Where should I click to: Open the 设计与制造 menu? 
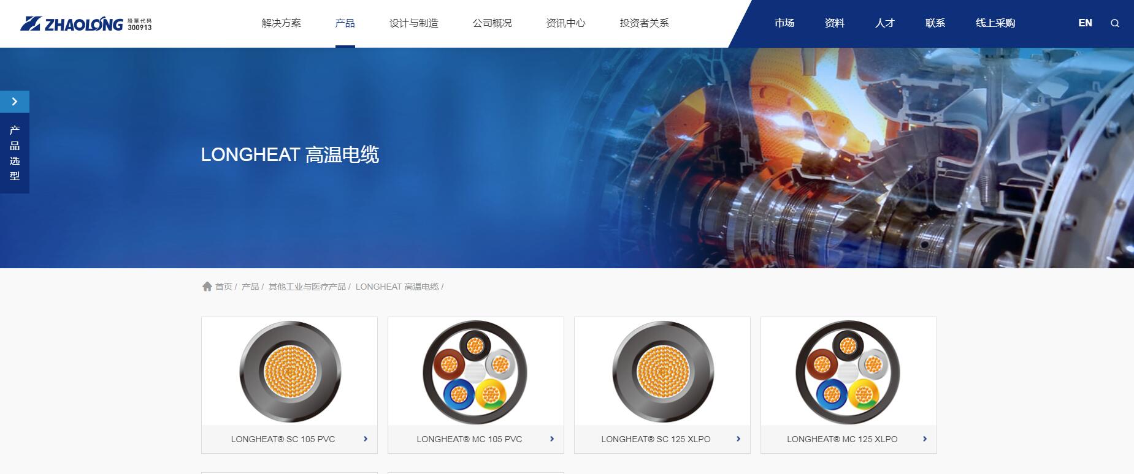pyautogui.click(x=414, y=23)
